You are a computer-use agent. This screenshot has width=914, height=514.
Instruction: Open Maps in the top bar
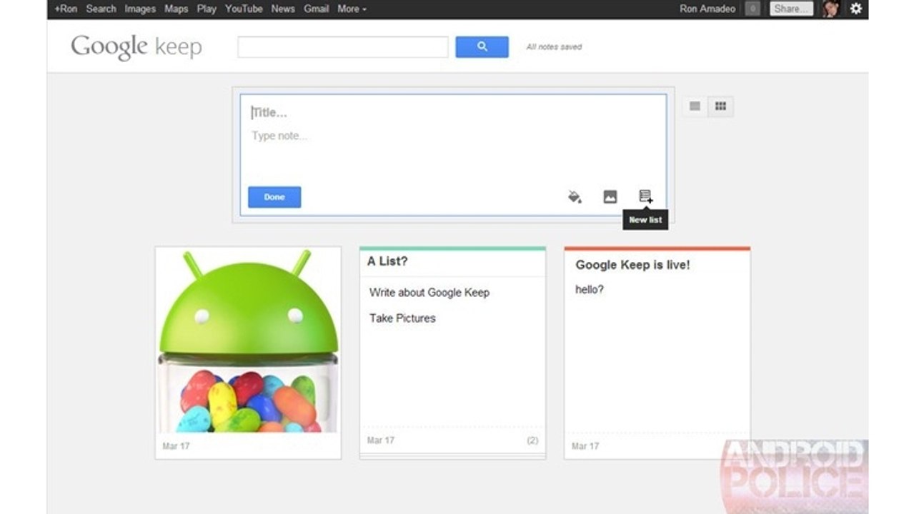click(x=176, y=9)
